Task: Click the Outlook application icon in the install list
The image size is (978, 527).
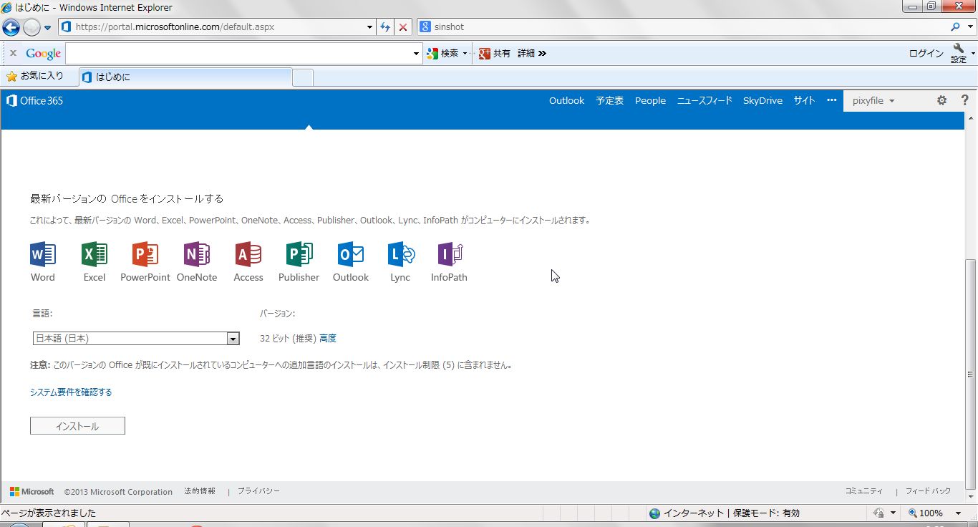Action: coord(351,254)
